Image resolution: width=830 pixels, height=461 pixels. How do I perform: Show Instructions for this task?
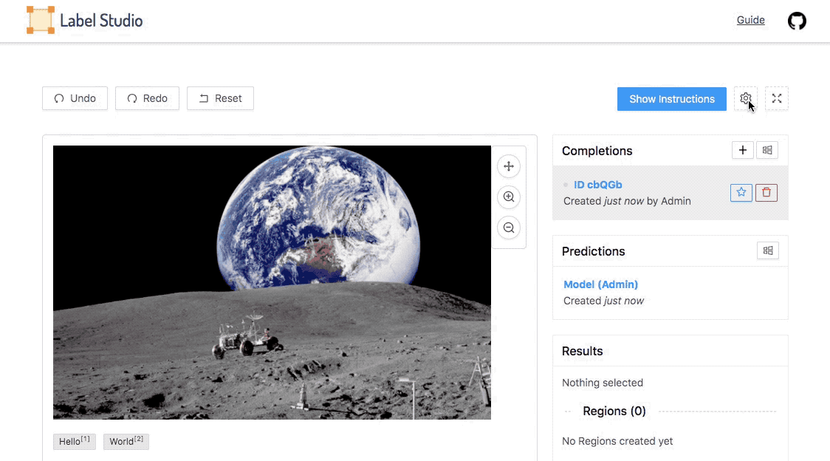click(x=671, y=99)
